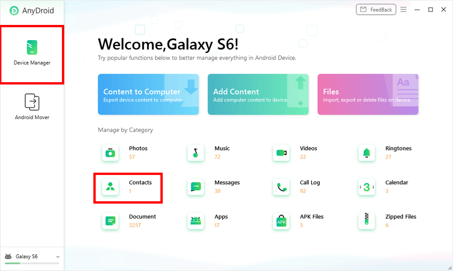Click the Welcome,Galaxy S6! heading

pos(168,44)
